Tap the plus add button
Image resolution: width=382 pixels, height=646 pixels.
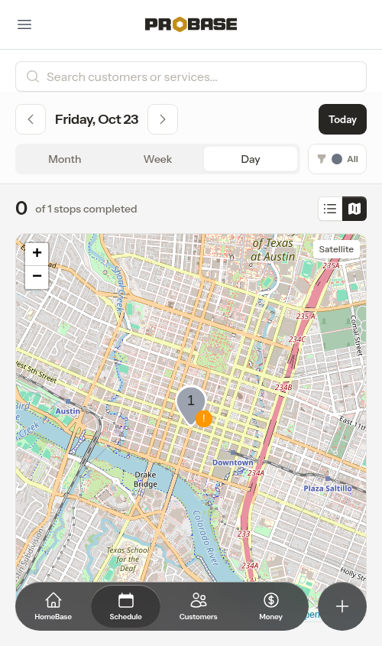pyautogui.click(x=342, y=606)
